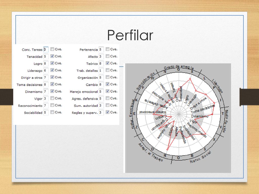Image resolution: width=259 pixels, height=194 pixels.
Task: Click the letter E on the chart ring
Action: (x=134, y=113)
